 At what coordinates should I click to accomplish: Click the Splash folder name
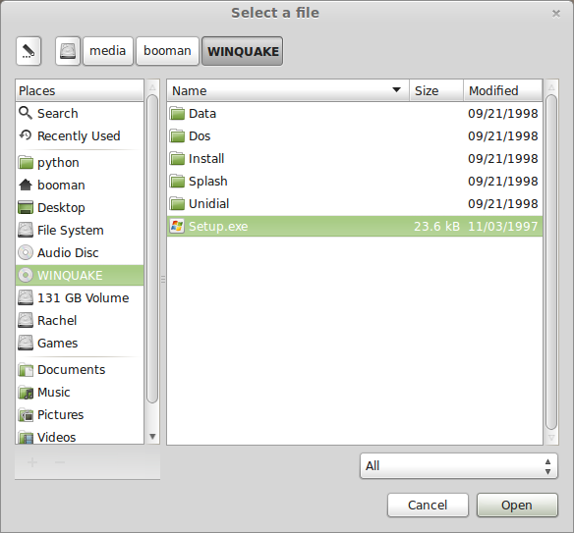(x=208, y=182)
